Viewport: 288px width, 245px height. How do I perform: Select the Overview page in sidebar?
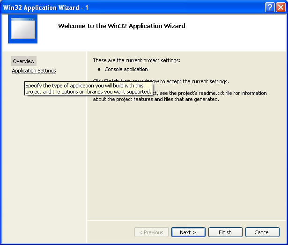point(24,61)
